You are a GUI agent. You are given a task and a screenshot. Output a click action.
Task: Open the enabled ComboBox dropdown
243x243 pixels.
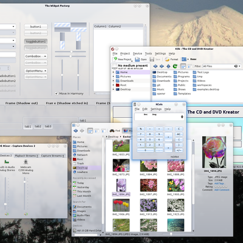(x=36, y=56)
